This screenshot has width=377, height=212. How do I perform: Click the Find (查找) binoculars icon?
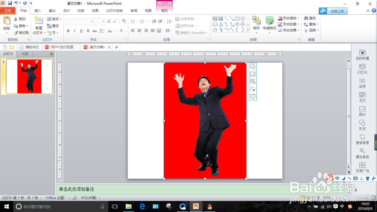coord(306,18)
